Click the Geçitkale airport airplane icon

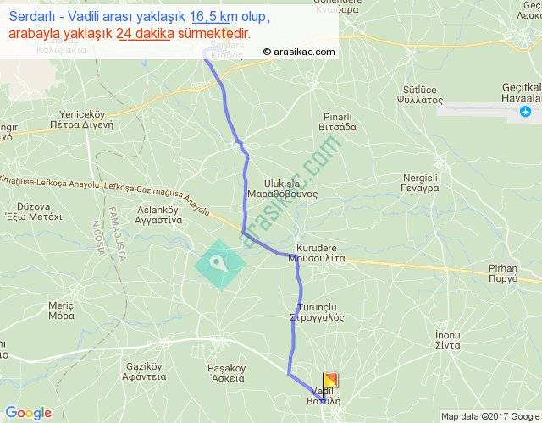tap(525, 112)
